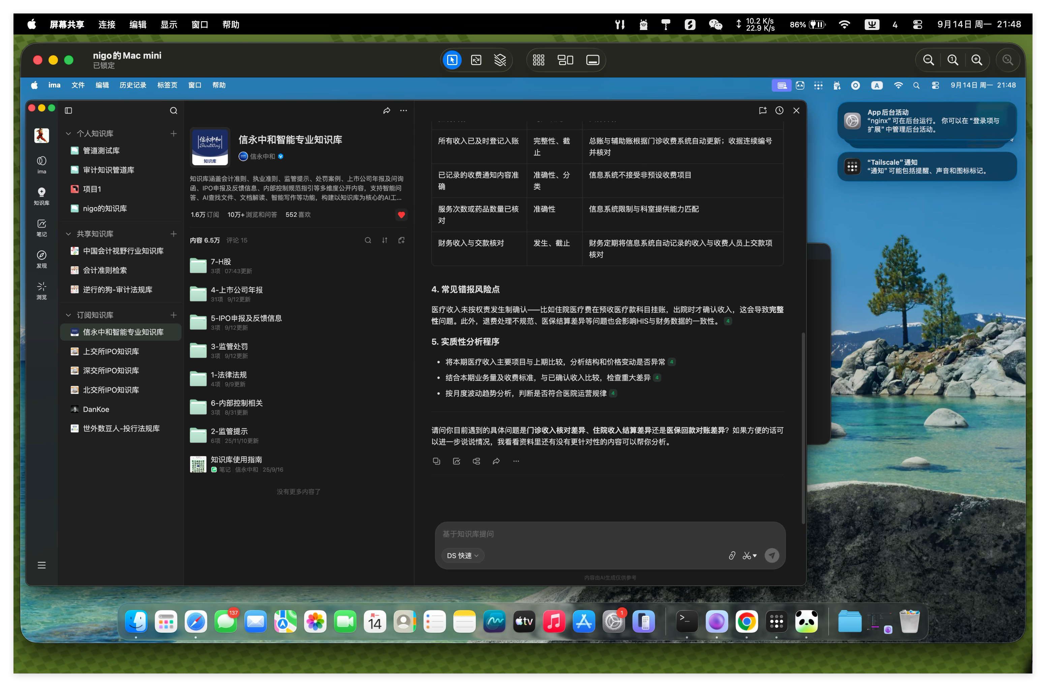Viewport: 1046px width, 687px height.
Task: Search within knowledge base content
Action: coord(368,240)
